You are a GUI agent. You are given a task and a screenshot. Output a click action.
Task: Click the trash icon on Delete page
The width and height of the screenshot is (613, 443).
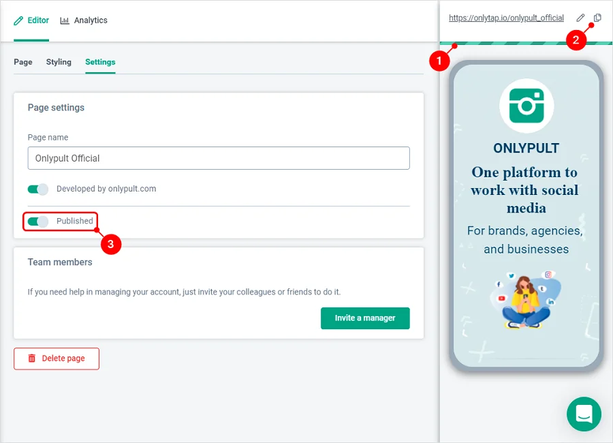point(31,358)
